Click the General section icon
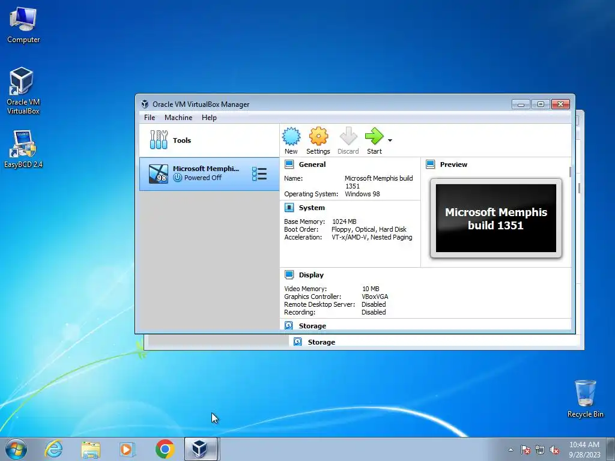Screen dimensions: 615x461 (x=289, y=164)
